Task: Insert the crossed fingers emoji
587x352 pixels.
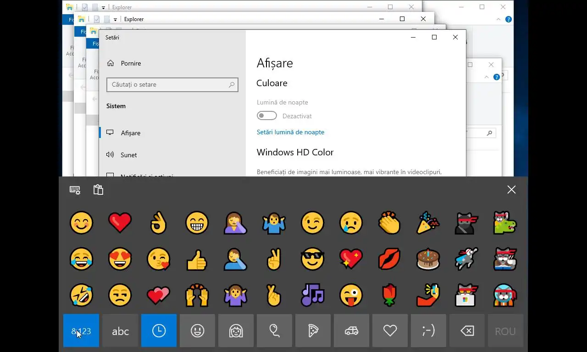Action: (x=274, y=295)
